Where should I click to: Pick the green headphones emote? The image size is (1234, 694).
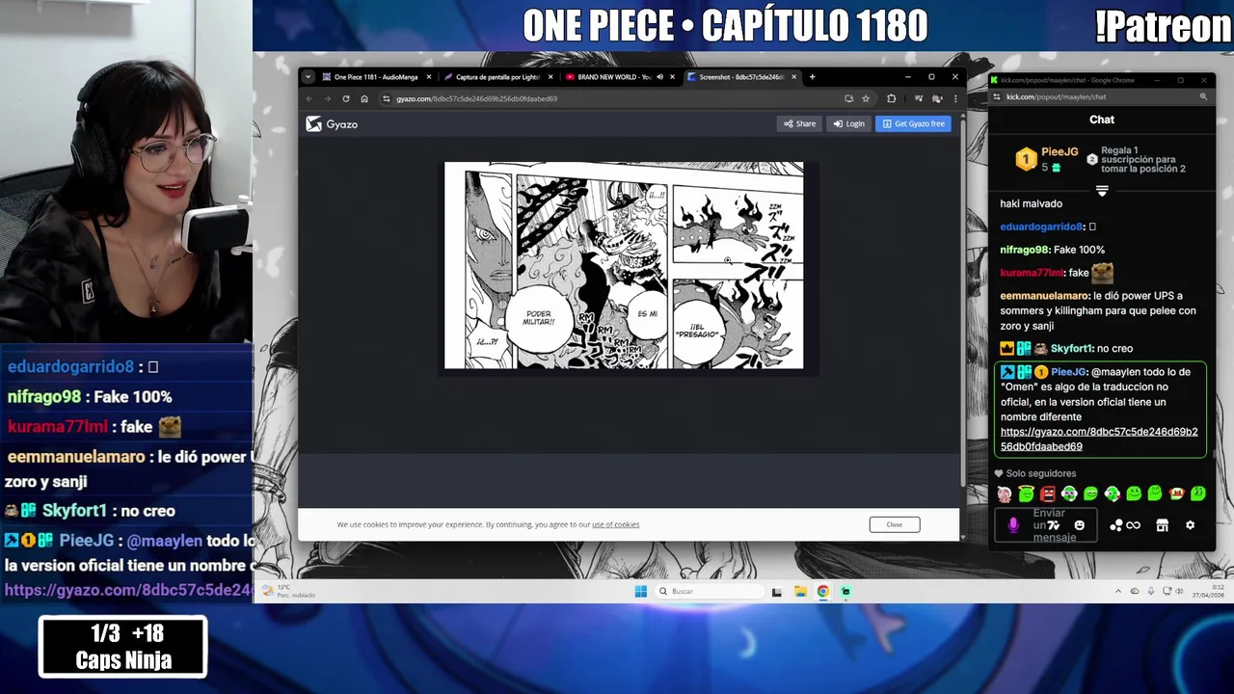click(1069, 494)
